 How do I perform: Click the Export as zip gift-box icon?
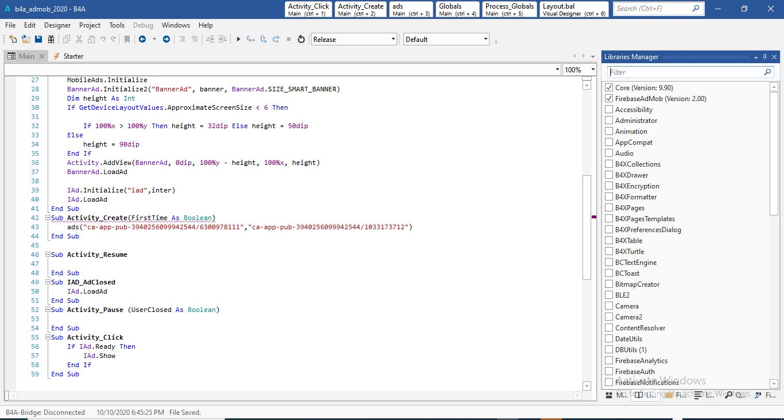pos(51,39)
